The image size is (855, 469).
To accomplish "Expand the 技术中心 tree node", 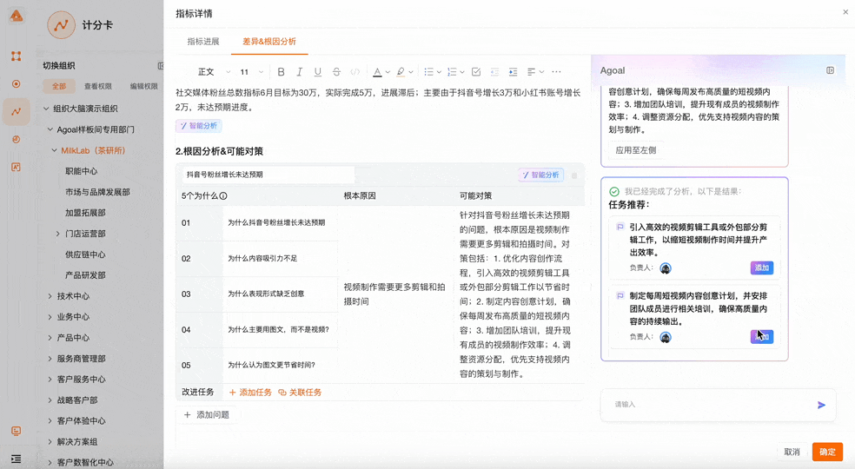I will 50,296.
